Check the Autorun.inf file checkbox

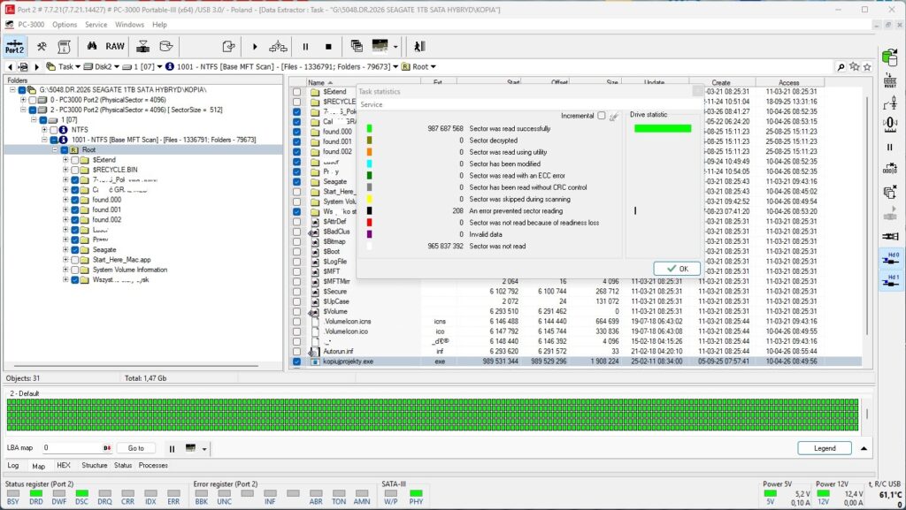coord(296,352)
